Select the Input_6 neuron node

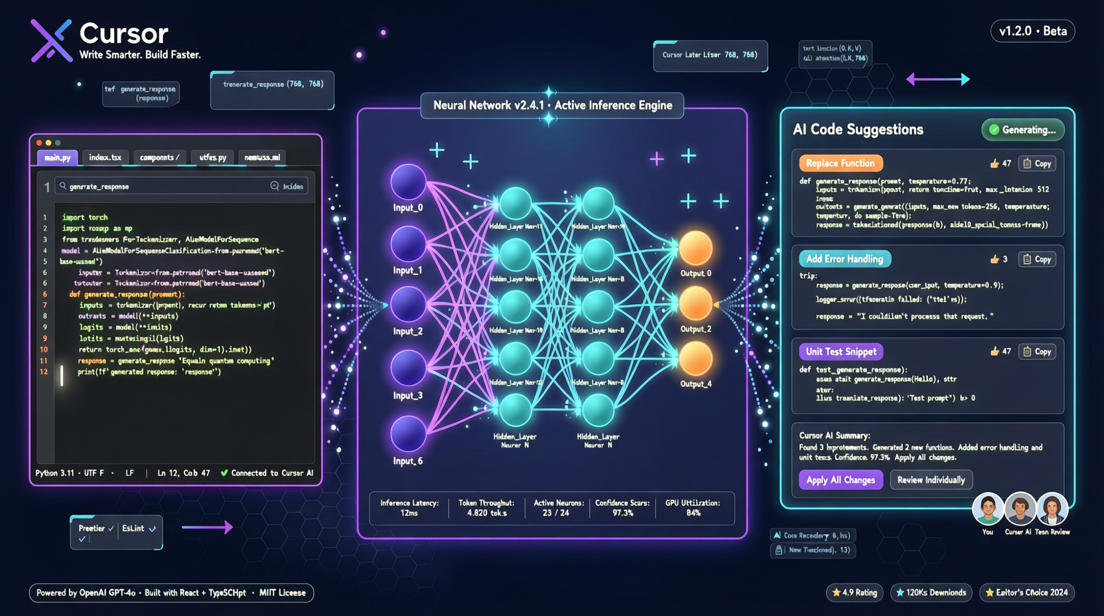click(408, 434)
